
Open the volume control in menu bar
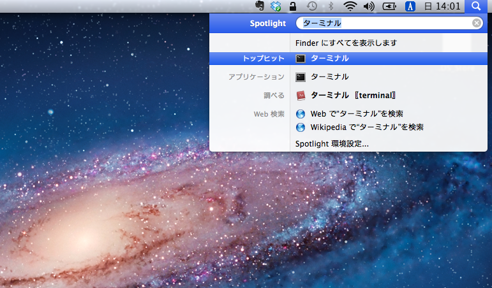[369, 6]
